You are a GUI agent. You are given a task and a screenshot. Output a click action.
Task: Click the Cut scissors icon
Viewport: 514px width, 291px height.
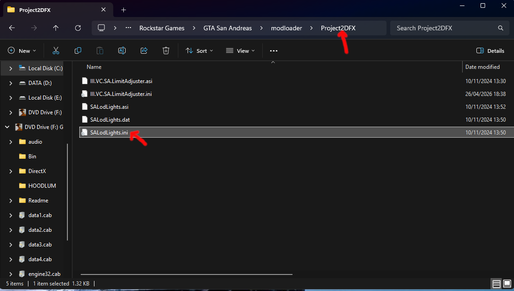coord(56,50)
